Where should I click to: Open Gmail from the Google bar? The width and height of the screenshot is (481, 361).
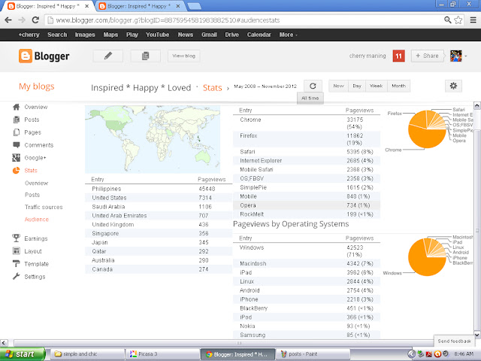209,35
